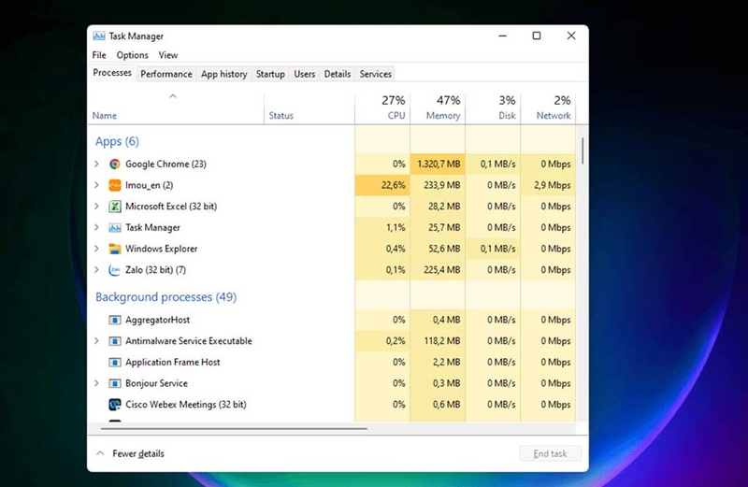The height and width of the screenshot is (487, 748).
Task: Expand the Zalo (32 bit) (7) group
Action: click(97, 270)
